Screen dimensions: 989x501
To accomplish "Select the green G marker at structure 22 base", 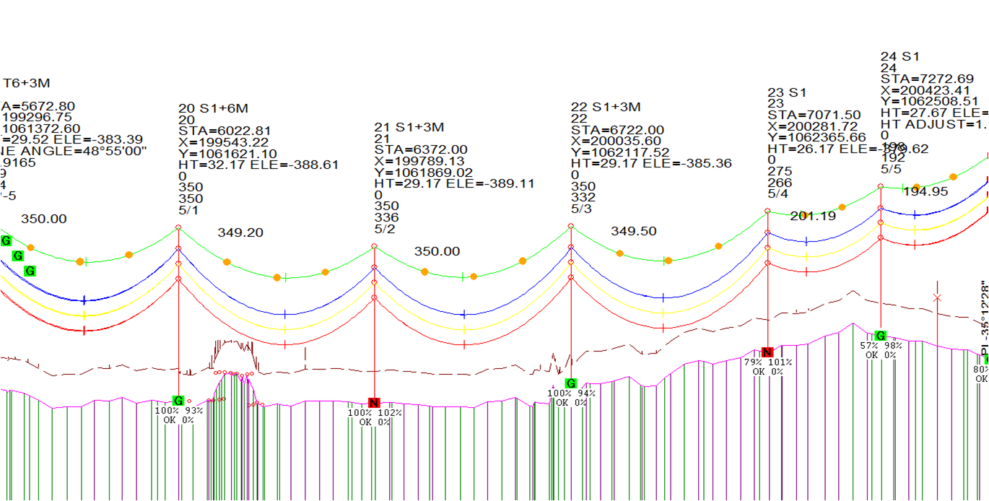I will (570, 383).
